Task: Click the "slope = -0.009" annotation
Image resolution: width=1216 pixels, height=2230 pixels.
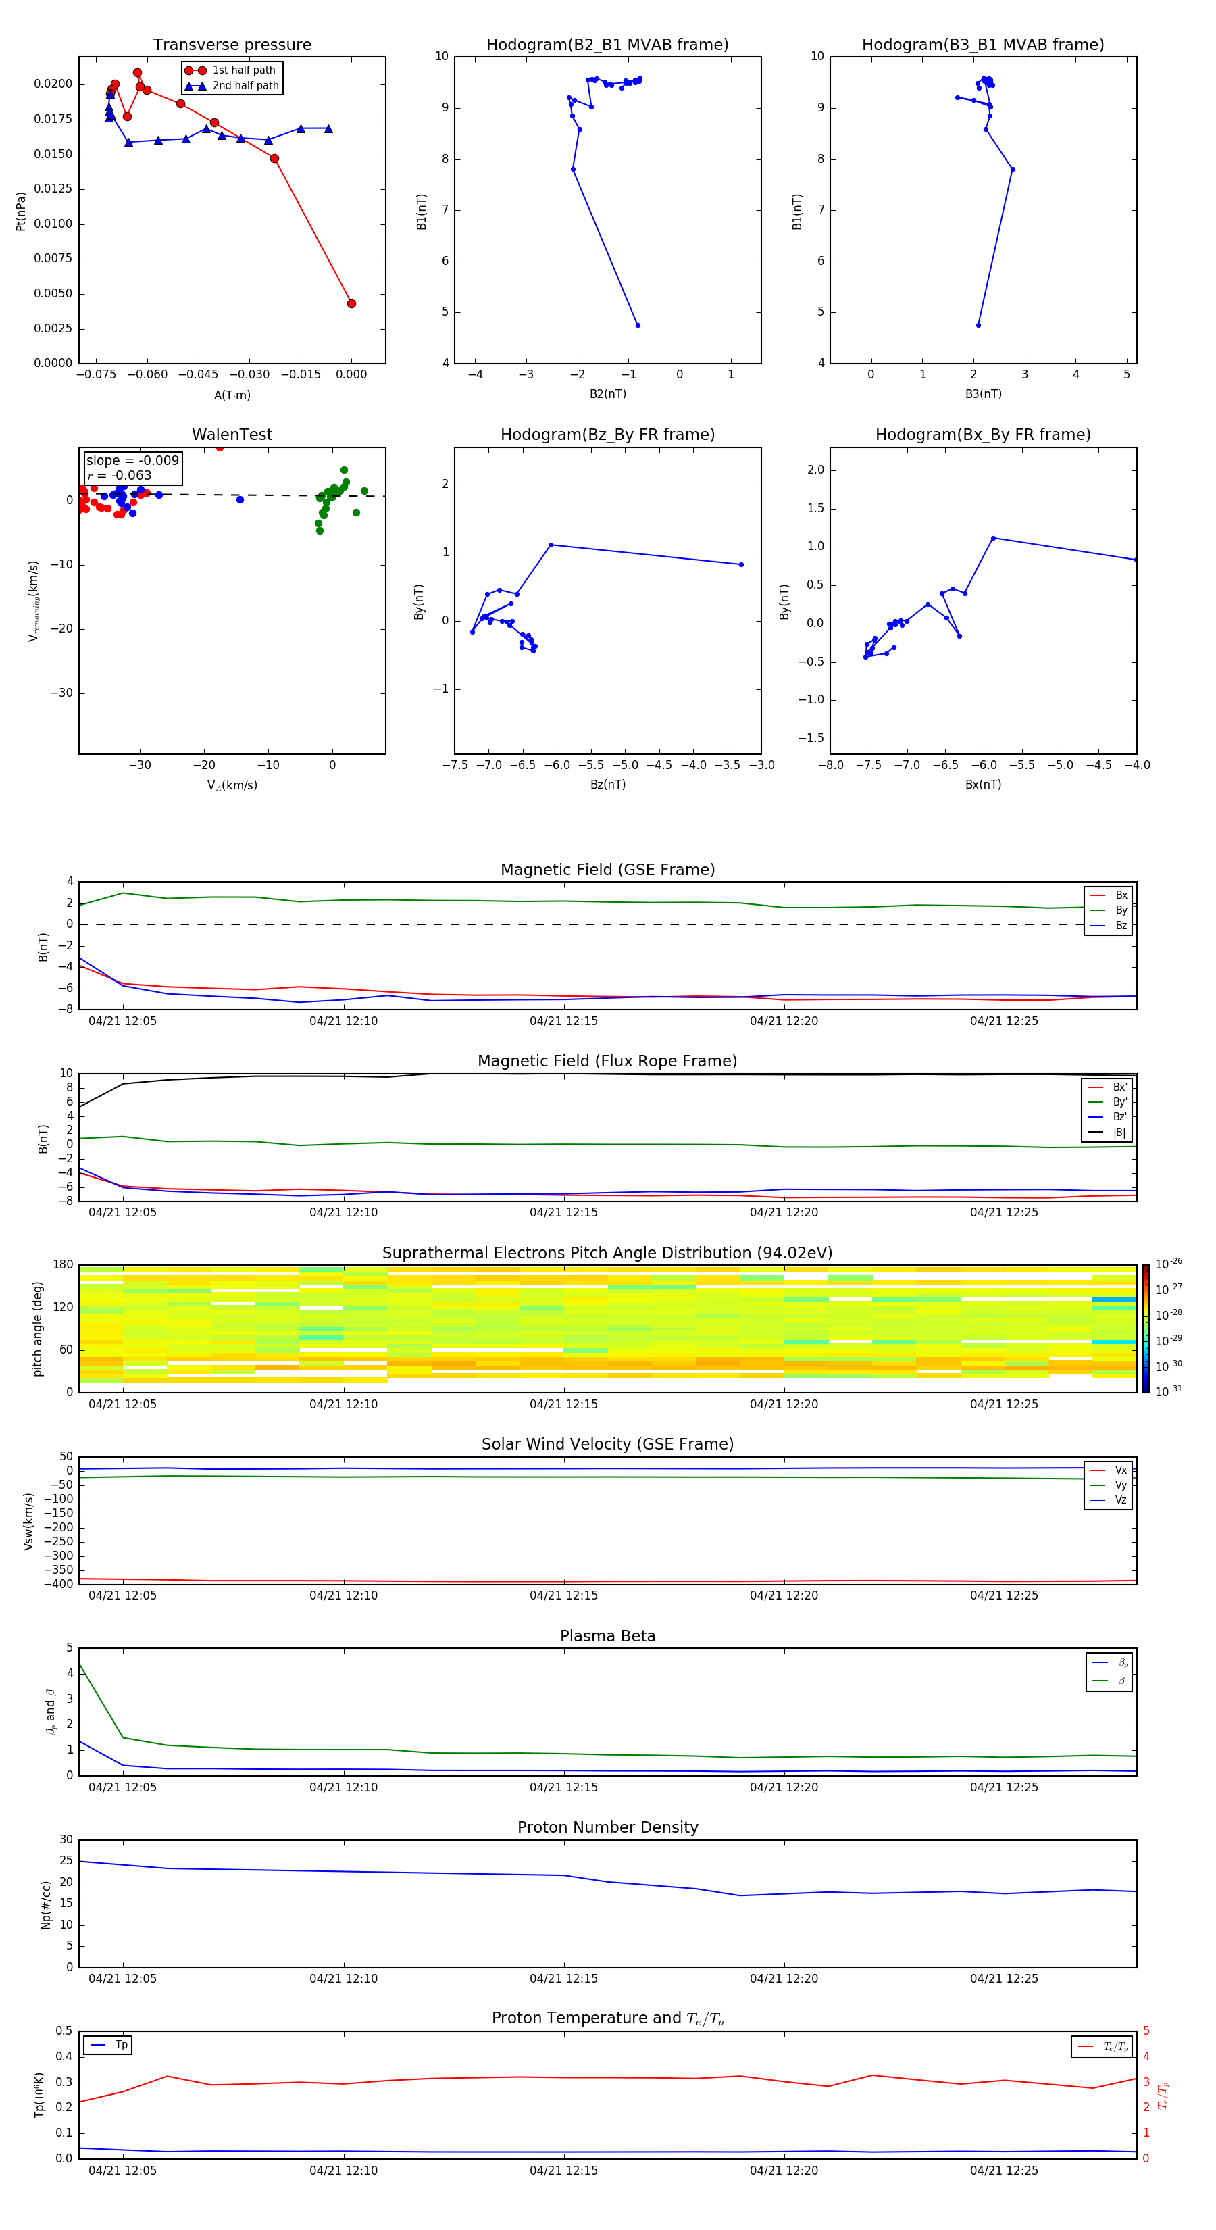Action: pos(132,461)
